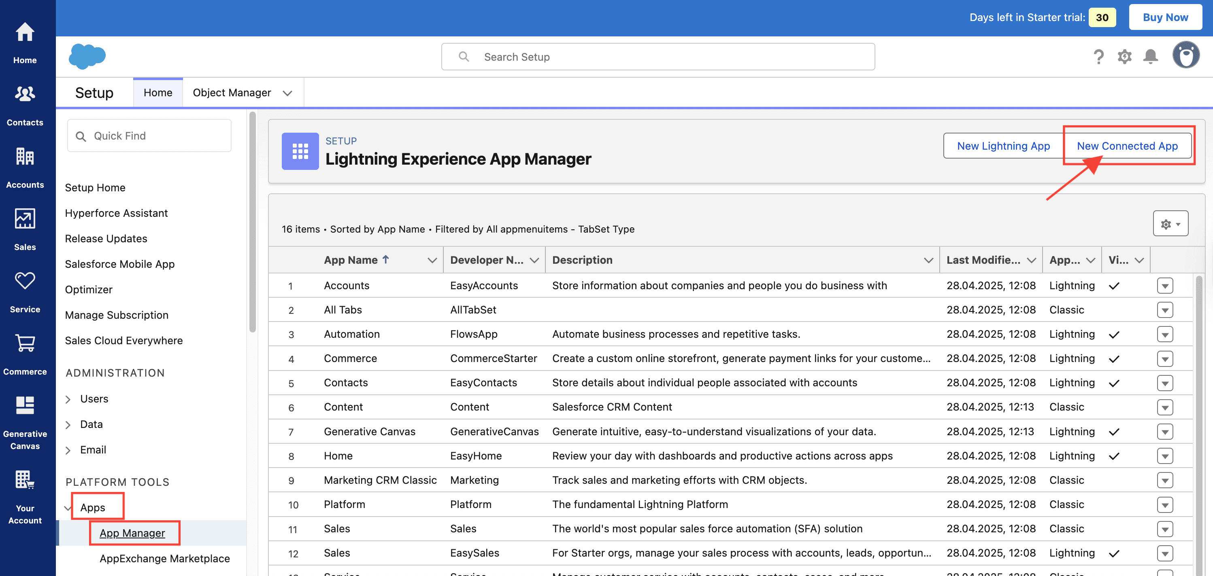Open the Sales chart icon

[x=24, y=218]
